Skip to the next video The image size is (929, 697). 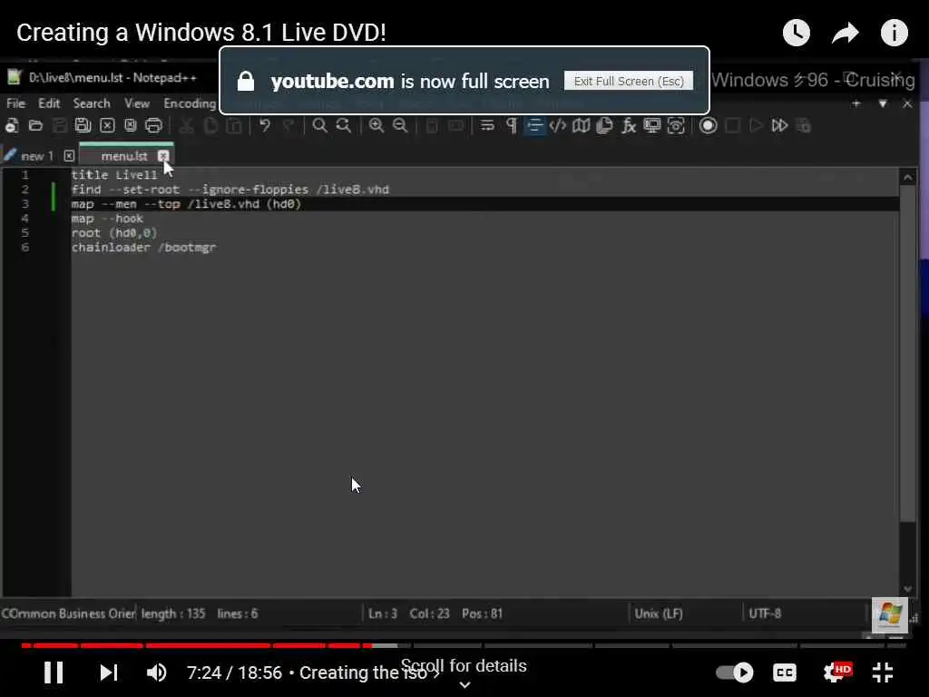(x=109, y=672)
